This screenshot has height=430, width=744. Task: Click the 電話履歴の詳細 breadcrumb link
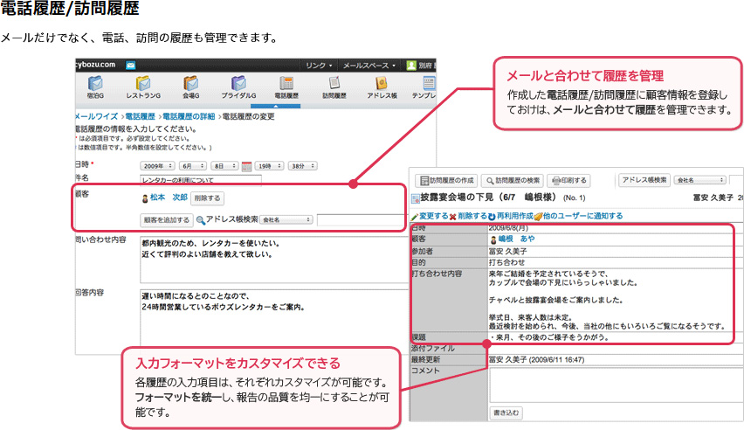coord(188,115)
